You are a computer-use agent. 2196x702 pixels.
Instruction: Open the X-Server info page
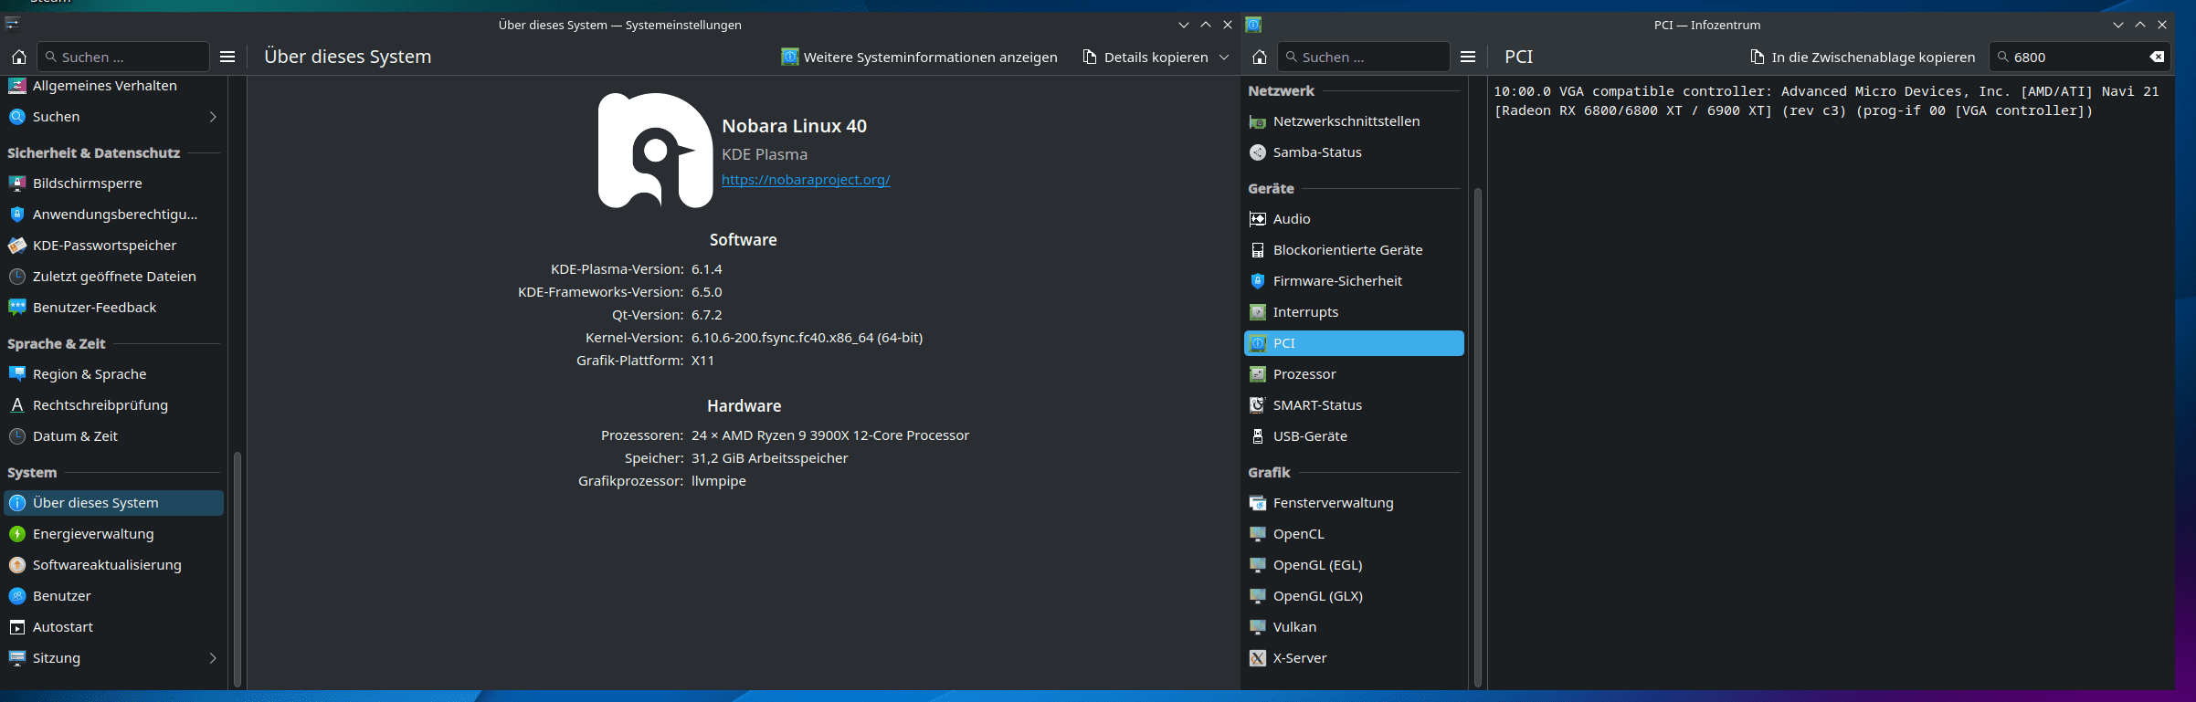pyautogui.click(x=1300, y=658)
